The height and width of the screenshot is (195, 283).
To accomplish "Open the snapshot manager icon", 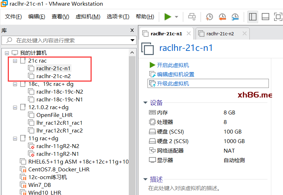I will [x=235, y=17].
